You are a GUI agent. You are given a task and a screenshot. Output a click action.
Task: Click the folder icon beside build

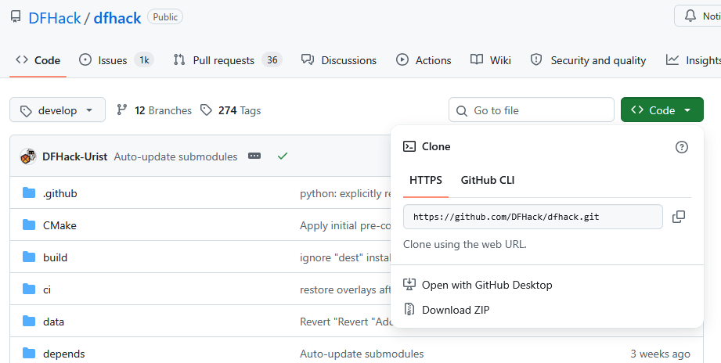(29, 257)
